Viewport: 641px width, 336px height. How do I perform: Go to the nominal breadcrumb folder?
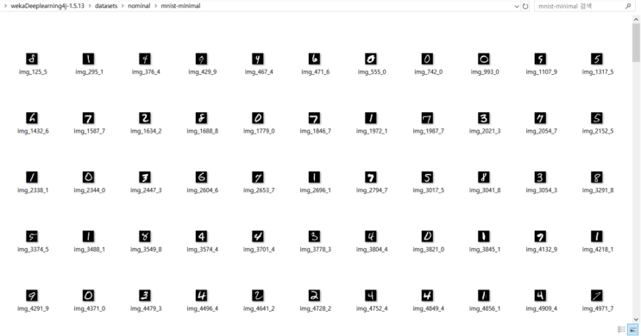click(139, 6)
